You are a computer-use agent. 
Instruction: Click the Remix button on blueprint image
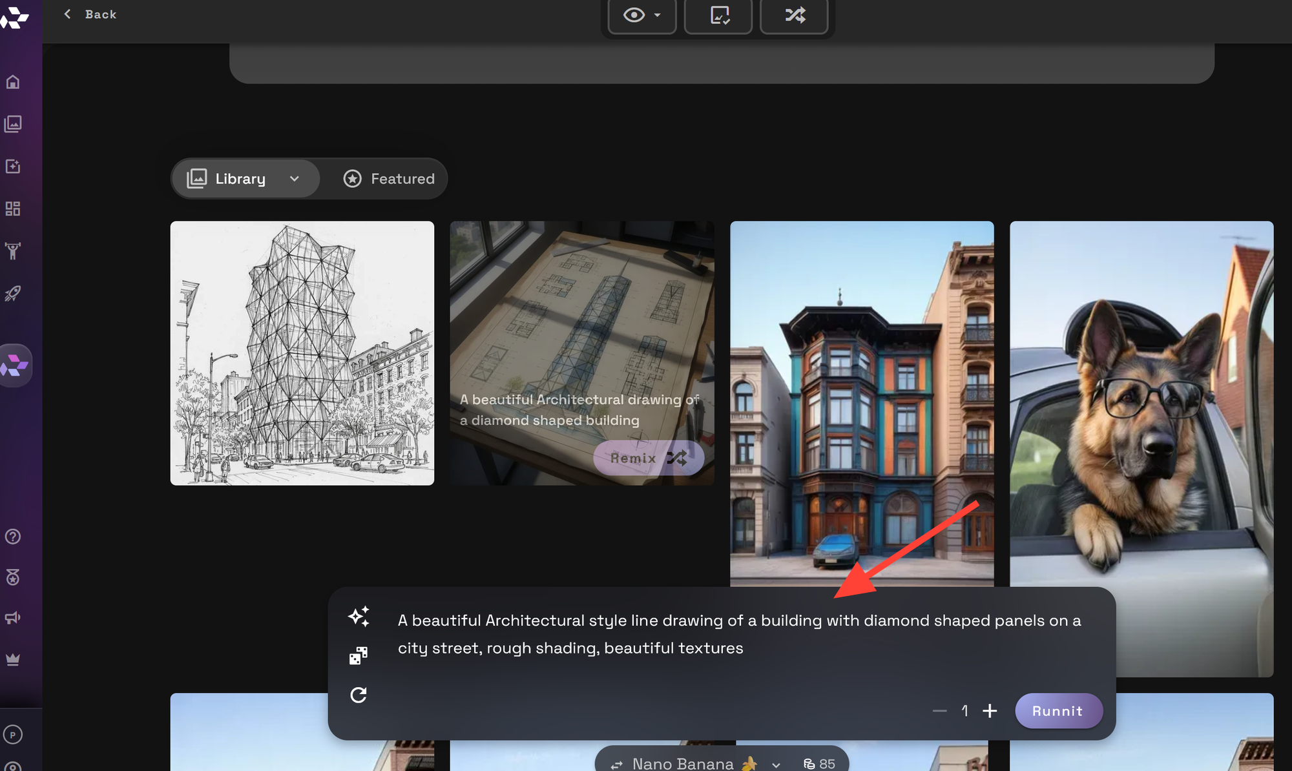pos(648,458)
